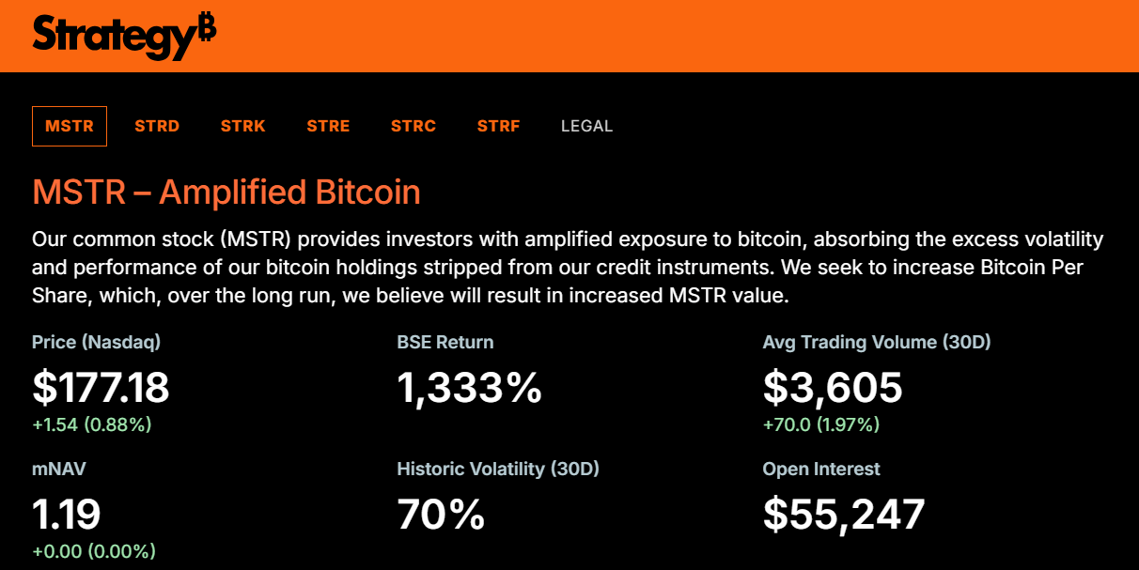Open the LEGAL tab
This screenshot has height=570, width=1139.
[x=586, y=126]
